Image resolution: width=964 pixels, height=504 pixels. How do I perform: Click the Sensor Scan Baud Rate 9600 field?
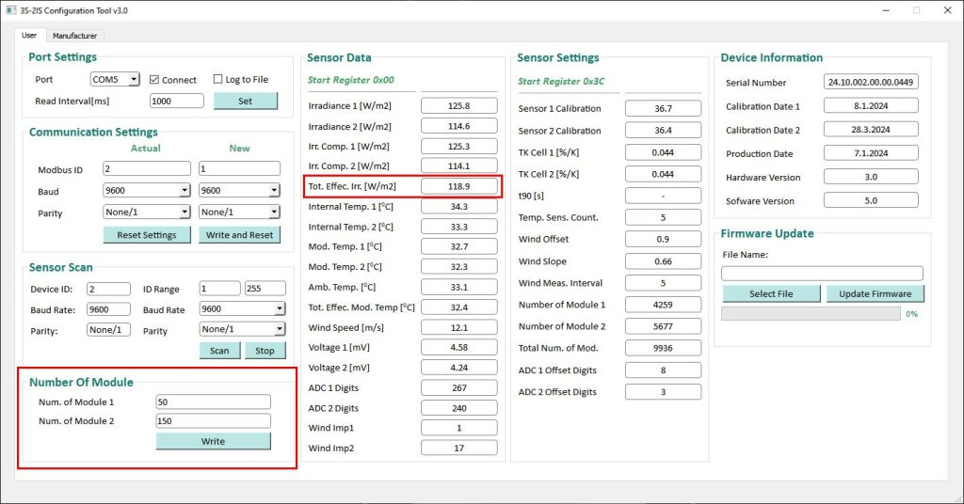click(x=109, y=309)
